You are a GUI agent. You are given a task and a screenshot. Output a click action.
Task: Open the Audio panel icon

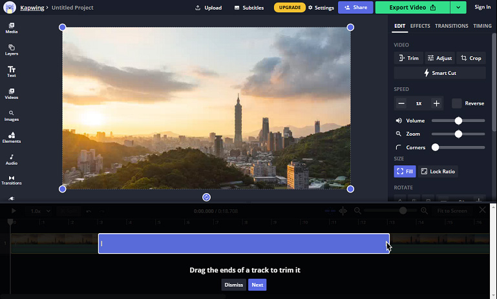pyautogui.click(x=12, y=160)
